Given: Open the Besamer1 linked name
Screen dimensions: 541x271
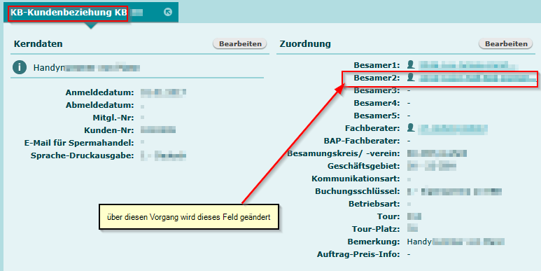Looking at the screenshot, I should click(468, 65).
